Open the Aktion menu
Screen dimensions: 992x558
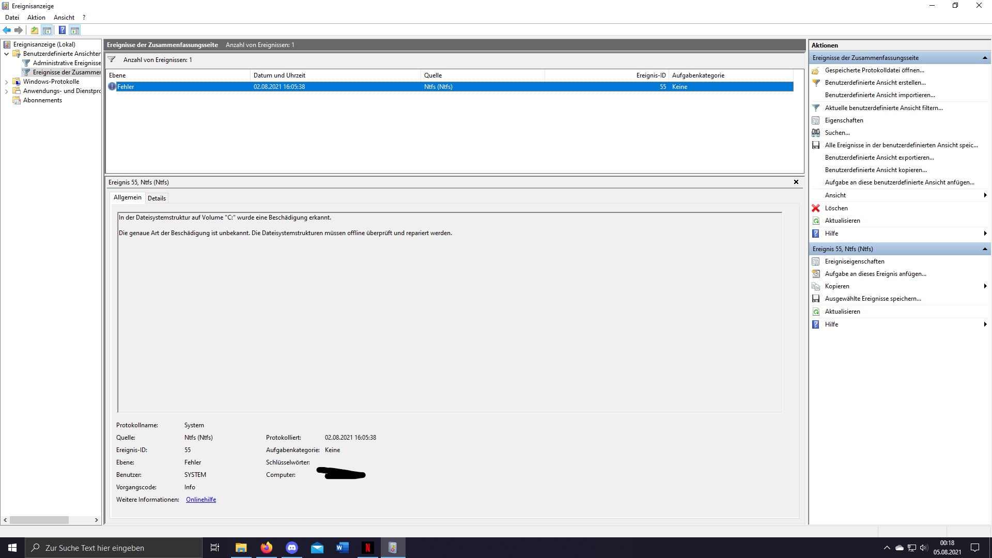pyautogui.click(x=36, y=17)
